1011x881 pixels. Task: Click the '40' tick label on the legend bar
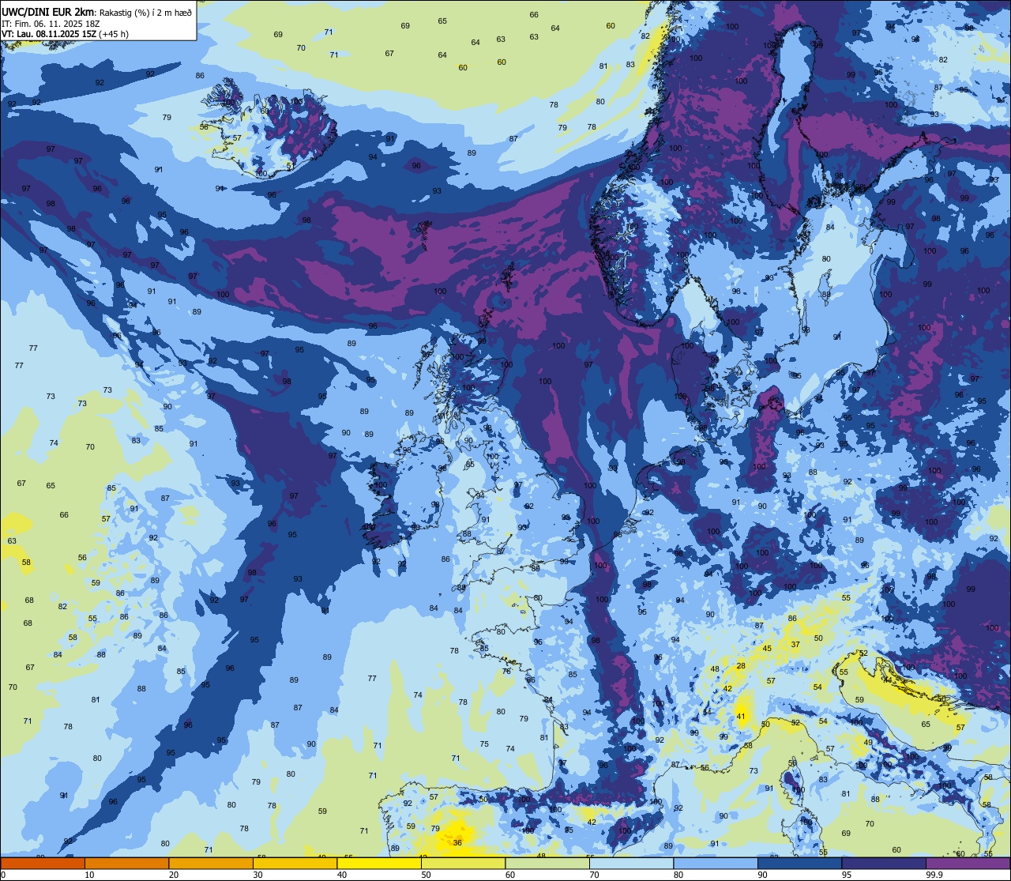click(x=342, y=875)
